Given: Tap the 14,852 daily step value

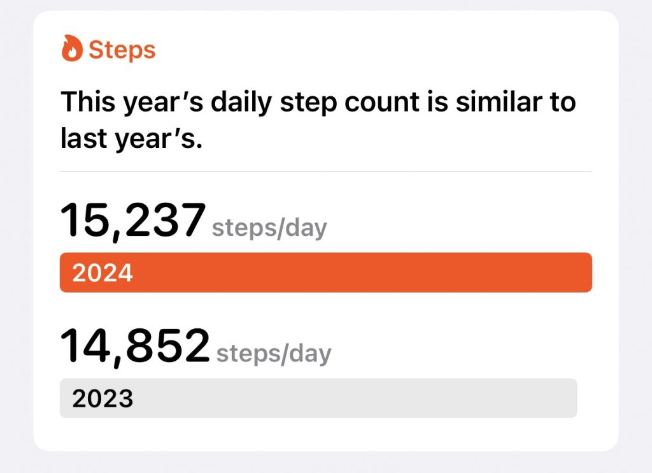Looking at the screenshot, I should coord(135,346).
